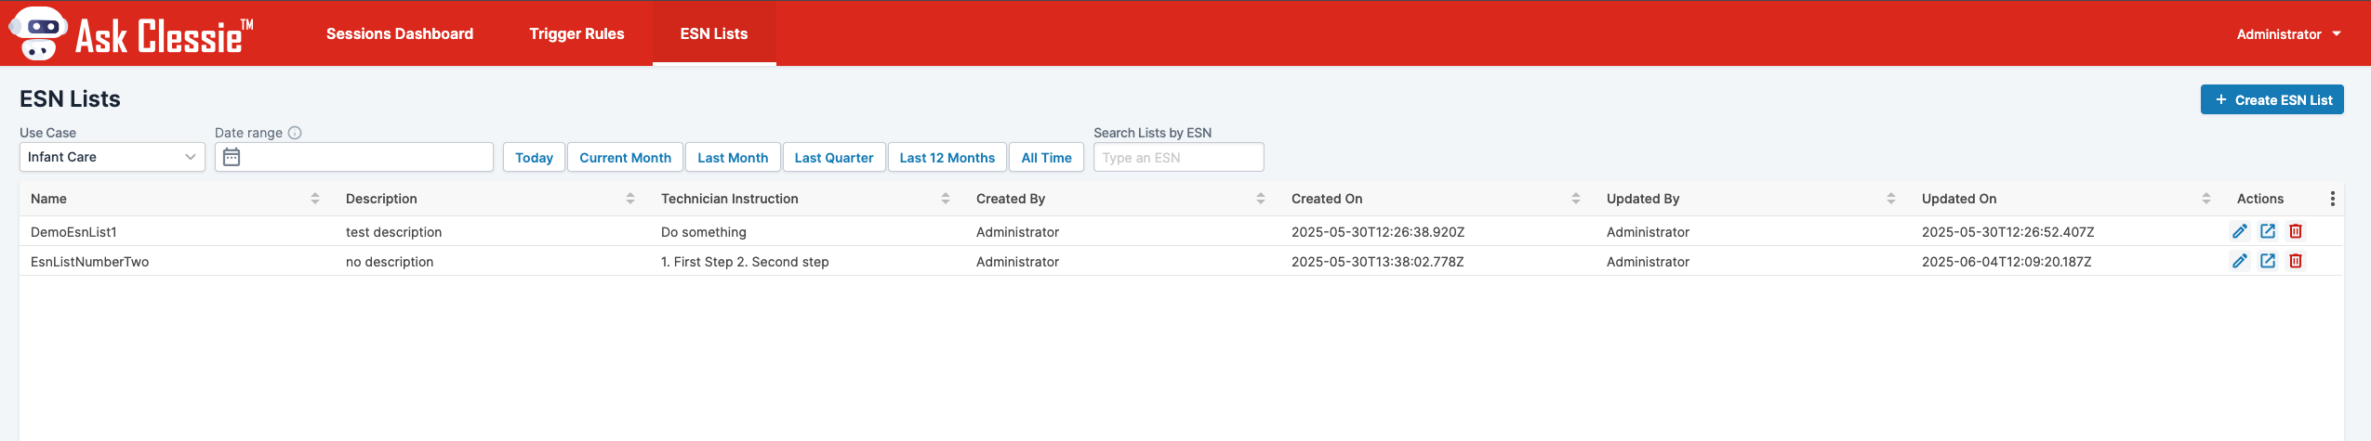
Task: Expand the Use Case Infant Care dropdown
Action: (x=112, y=157)
